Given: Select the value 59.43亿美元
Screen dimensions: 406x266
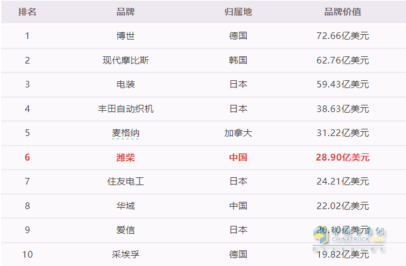Looking at the screenshot, I should (343, 84).
